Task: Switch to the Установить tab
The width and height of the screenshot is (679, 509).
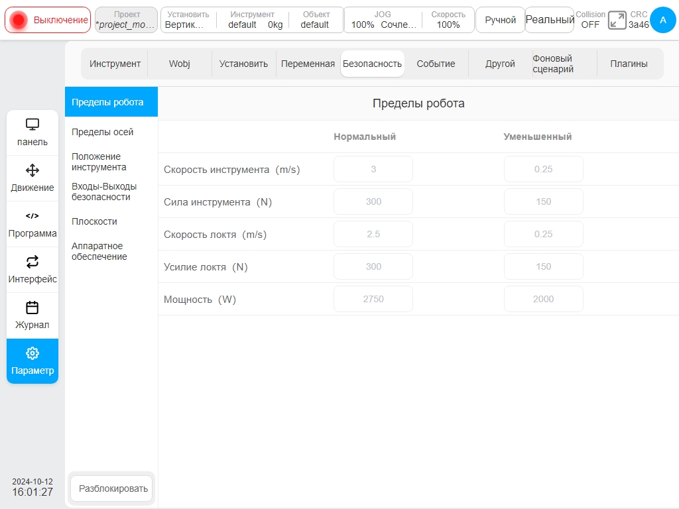Action: (x=243, y=64)
